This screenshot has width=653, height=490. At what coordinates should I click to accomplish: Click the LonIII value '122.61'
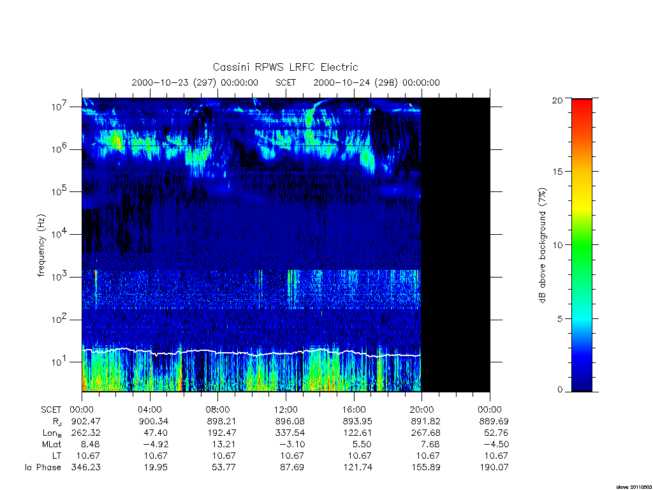358,433
